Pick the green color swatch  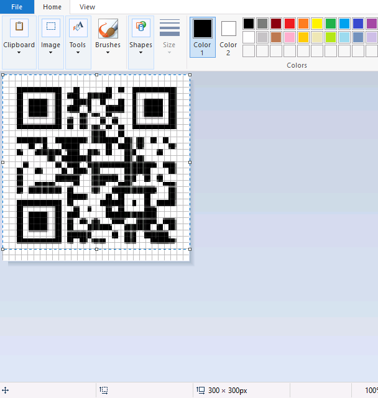(x=331, y=24)
